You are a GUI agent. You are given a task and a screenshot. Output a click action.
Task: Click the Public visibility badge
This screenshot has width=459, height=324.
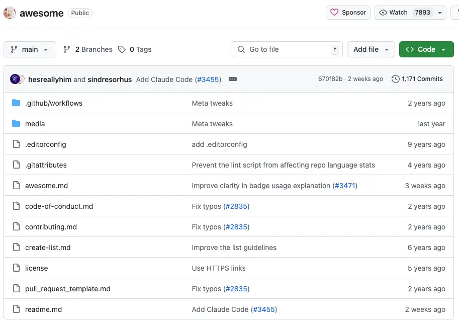(80, 13)
